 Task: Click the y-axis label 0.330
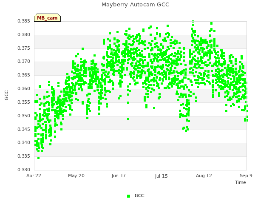coord(24,170)
